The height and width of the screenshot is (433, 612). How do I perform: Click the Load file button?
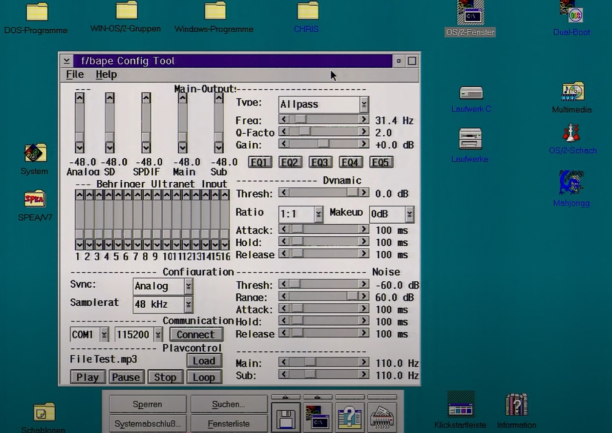(x=204, y=361)
